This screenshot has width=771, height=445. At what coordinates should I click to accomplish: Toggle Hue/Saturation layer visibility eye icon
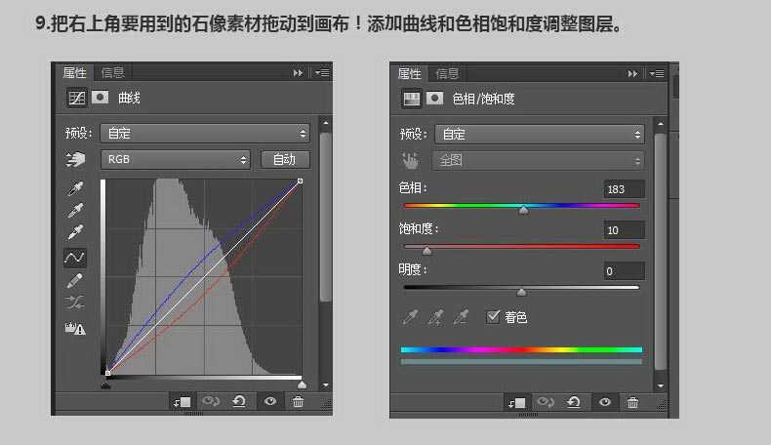(x=605, y=402)
